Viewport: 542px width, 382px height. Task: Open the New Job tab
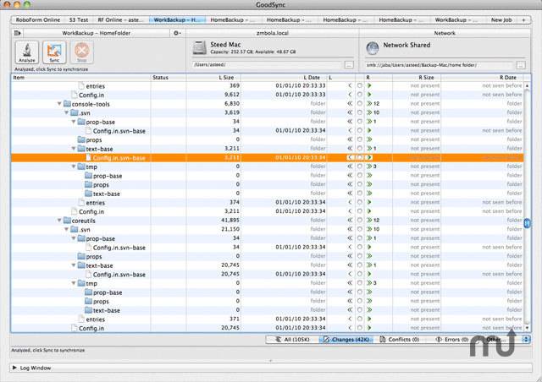click(x=501, y=20)
